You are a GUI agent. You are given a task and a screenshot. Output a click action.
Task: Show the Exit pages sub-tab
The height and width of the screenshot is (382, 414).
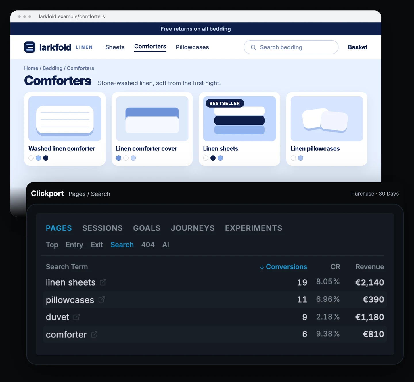97,245
